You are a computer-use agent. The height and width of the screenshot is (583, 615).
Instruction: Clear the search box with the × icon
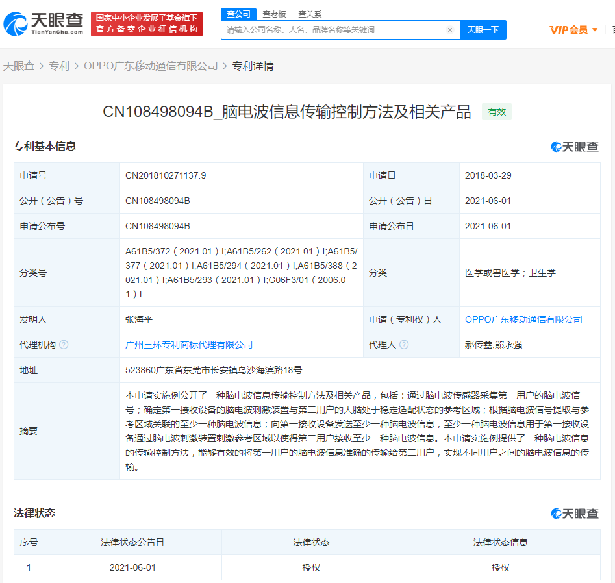(x=449, y=30)
